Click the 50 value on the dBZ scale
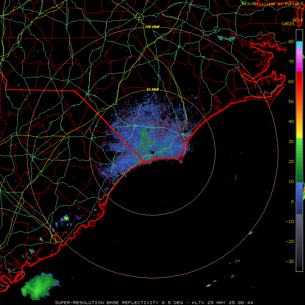Screen dimensions: 305x305 (x=291, y=102)
